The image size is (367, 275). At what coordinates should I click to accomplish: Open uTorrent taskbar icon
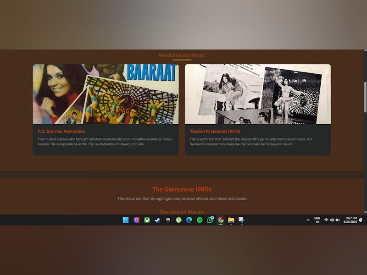[178, 220]
